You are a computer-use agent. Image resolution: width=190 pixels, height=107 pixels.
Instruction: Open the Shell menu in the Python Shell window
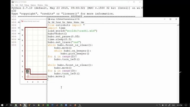21,5
